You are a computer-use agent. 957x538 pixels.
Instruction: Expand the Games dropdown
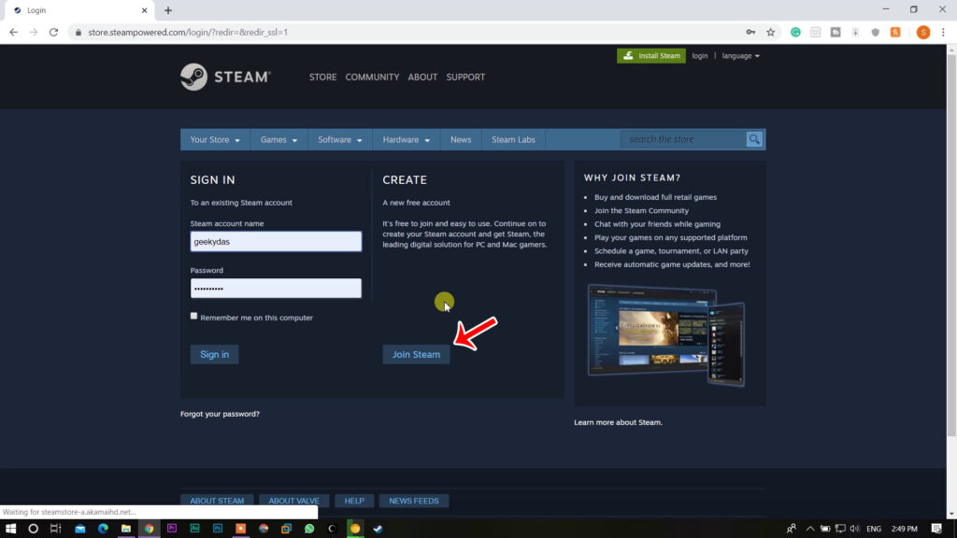(279, 140)
